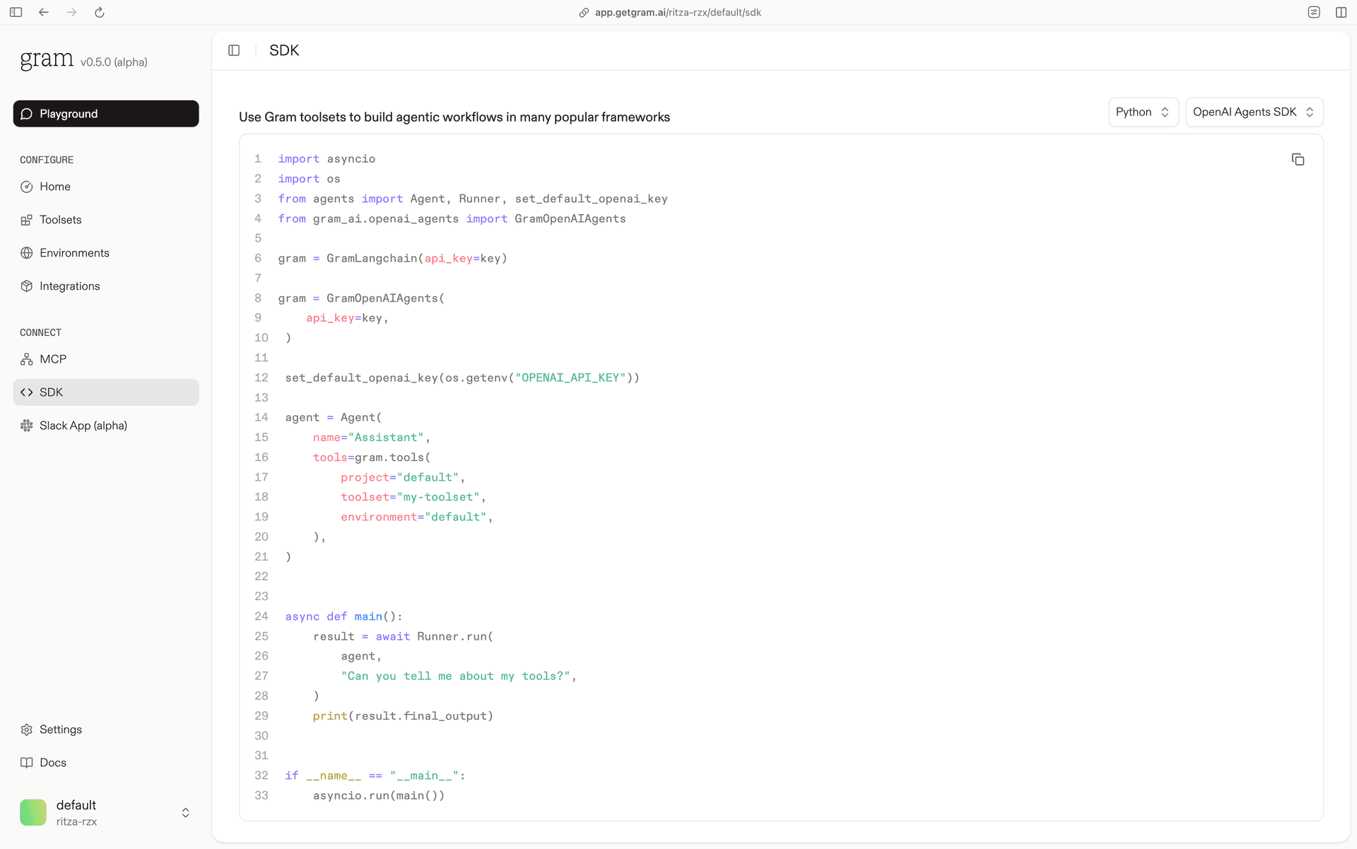The width and height of the screenshot is (1357, 849).
Task: Click the Integrations box icon
Action: 27,286
